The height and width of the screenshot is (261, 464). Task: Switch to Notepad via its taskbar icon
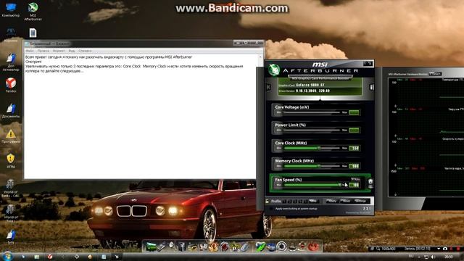(104, 257)
